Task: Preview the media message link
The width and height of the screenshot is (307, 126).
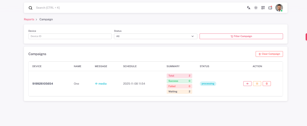Action: [101, 83]
